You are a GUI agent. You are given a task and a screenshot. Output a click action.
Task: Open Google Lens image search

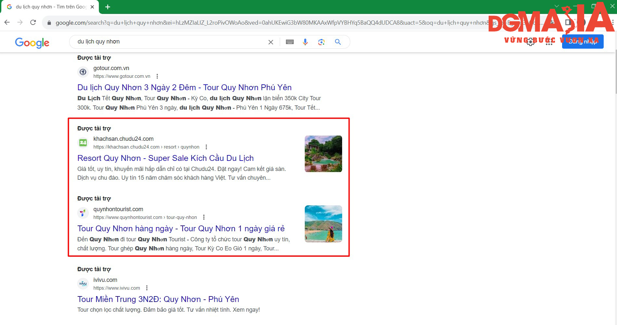tap(321, 42)
